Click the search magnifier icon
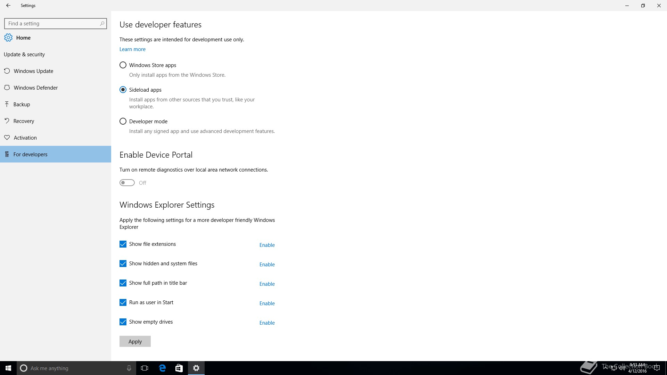The height and width of the screenshot is (375, 667). click(102, 24)
